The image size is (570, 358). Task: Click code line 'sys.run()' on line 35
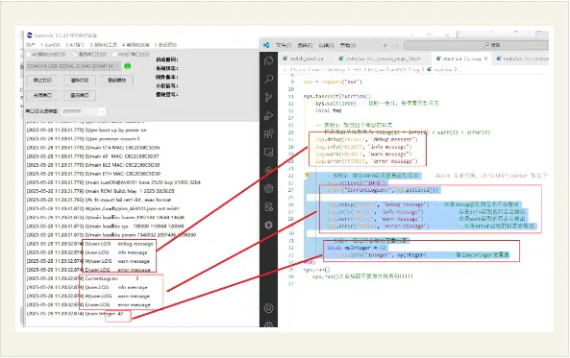pos(316,270)
